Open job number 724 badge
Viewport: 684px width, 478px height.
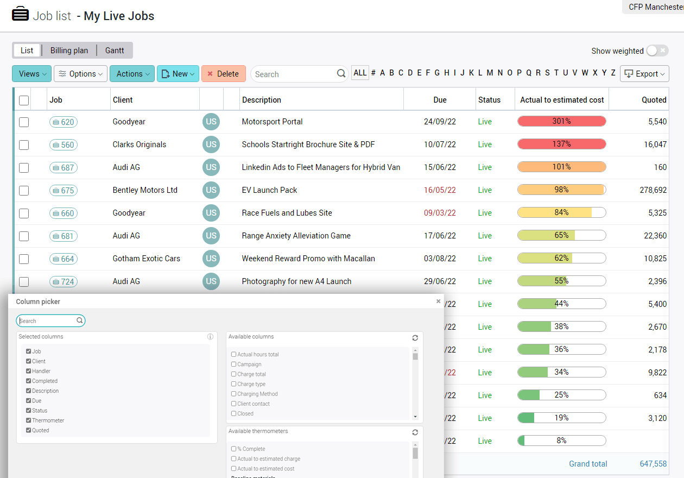click(64, 282)
